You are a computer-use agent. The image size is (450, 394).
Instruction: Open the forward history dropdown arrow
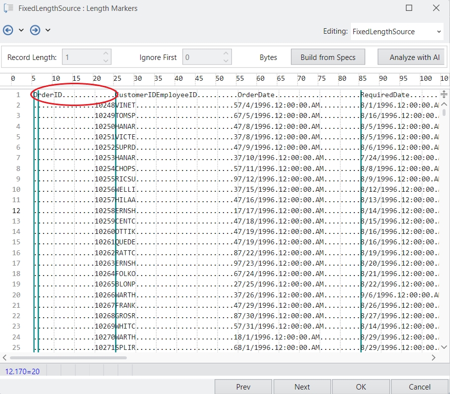[48, 30]
